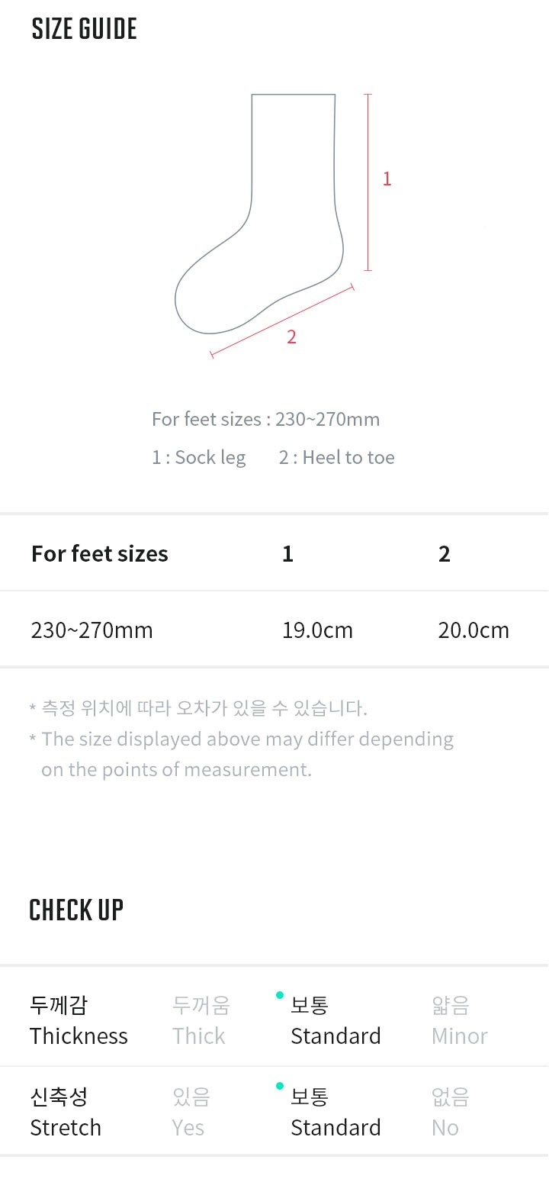Select the Thick thickness option

coord(200,1020)
